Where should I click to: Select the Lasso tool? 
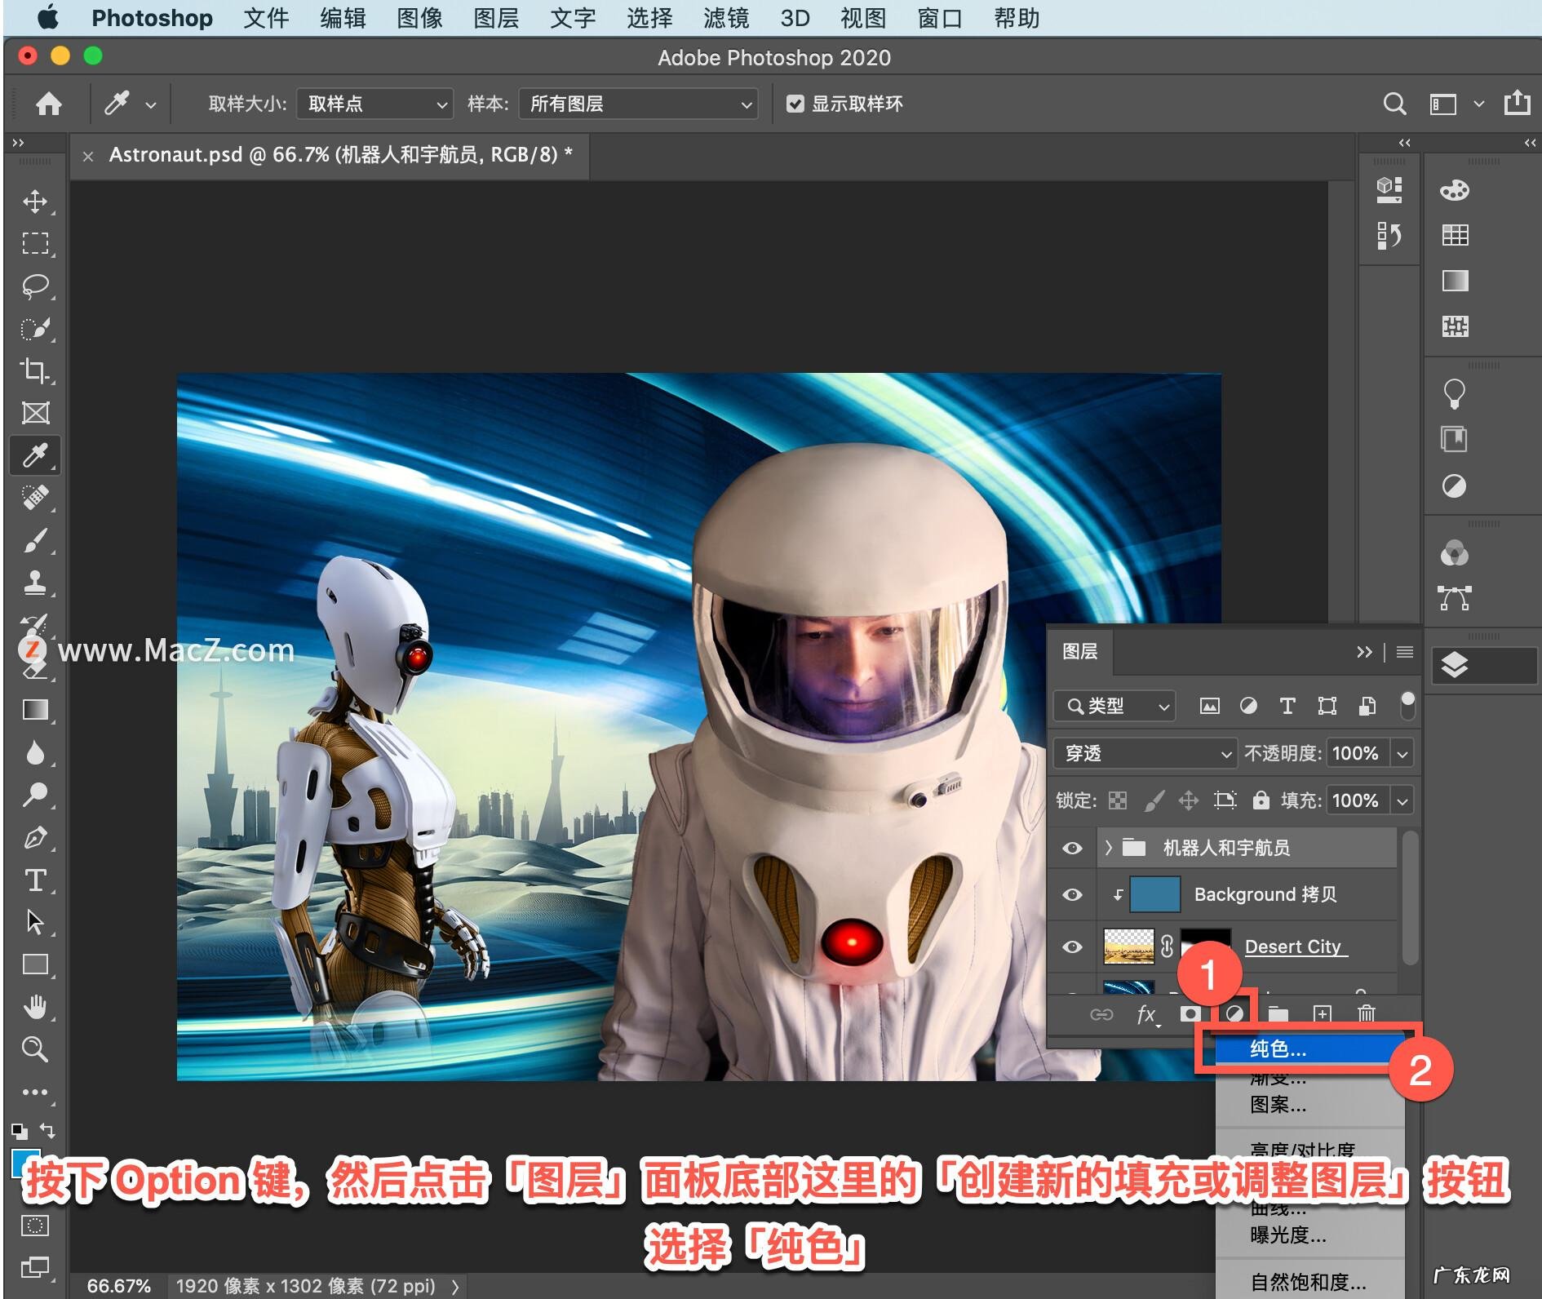click(34, 286)
